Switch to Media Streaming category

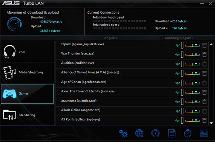pos(27,72)
